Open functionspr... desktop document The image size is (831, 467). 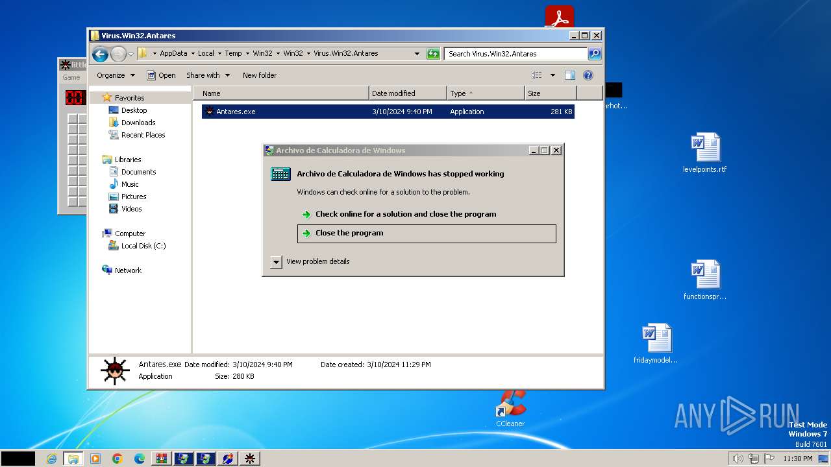(x=705, y=280)
